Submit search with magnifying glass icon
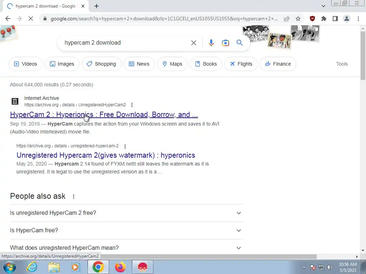This screenshot has width=366, height=274. click(x=239, y=43)
